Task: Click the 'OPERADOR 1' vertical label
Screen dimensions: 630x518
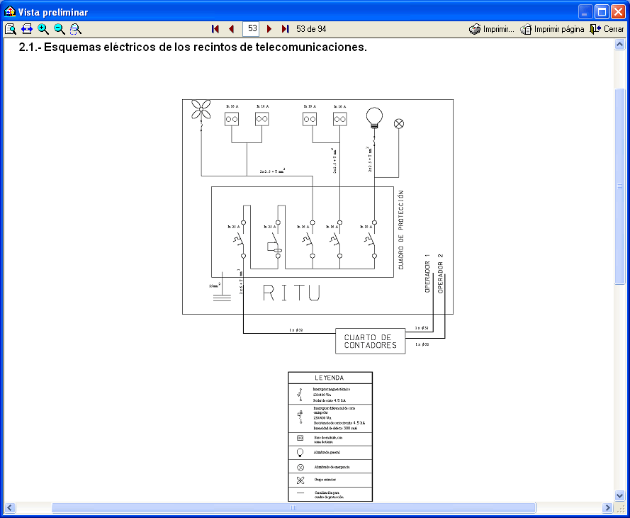Action: coord(427,274)
